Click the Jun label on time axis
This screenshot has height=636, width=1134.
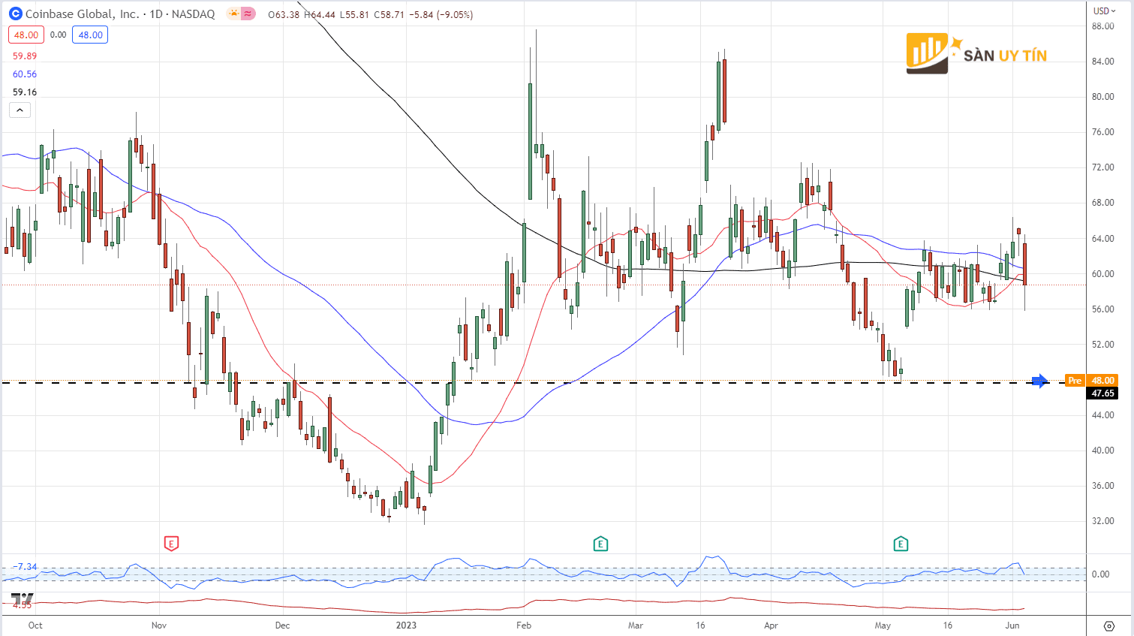pyautogui.click(x=1012, y=625)
